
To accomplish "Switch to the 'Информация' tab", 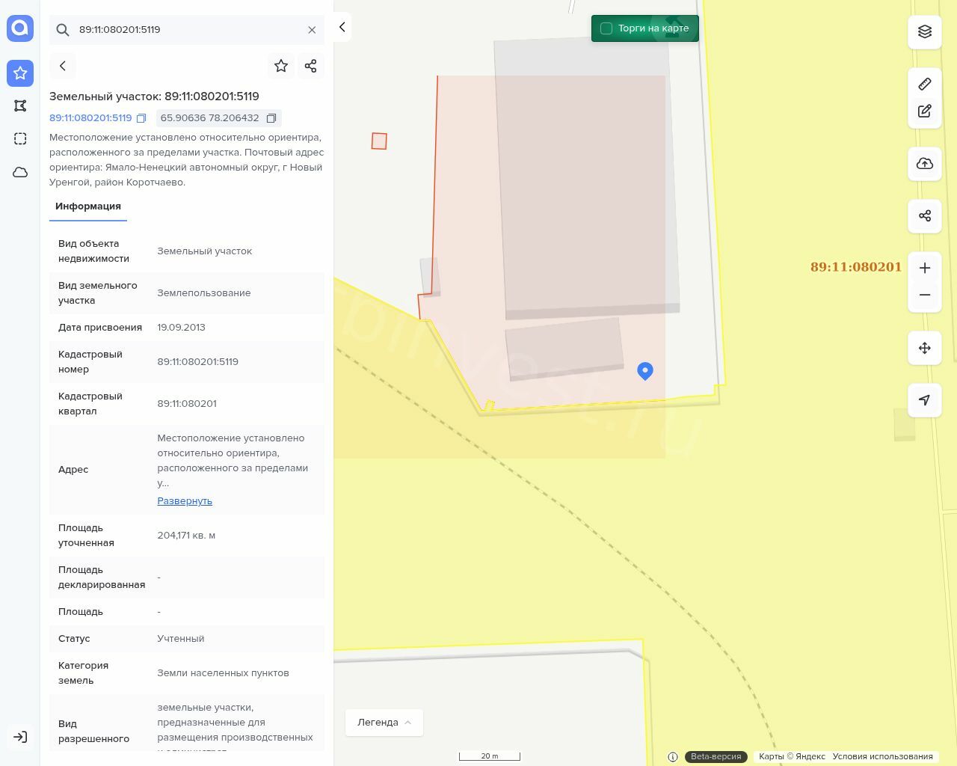I will (x=88, y=206).
